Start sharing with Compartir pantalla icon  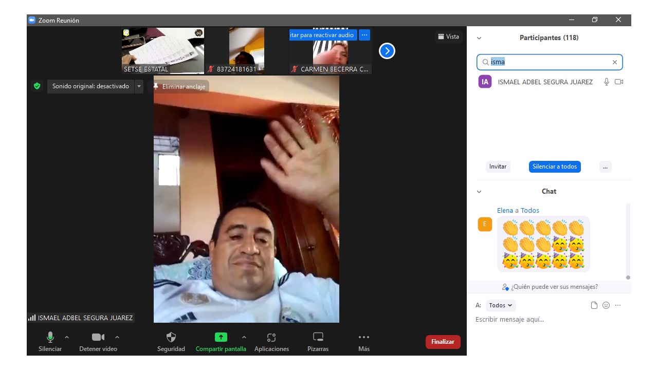(221, 338)
